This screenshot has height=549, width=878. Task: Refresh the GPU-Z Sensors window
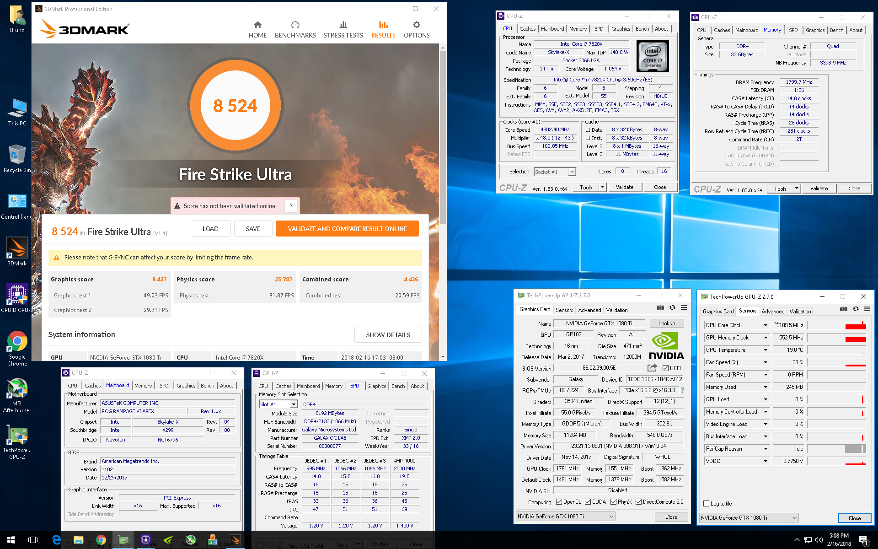(x=856, y=309)
